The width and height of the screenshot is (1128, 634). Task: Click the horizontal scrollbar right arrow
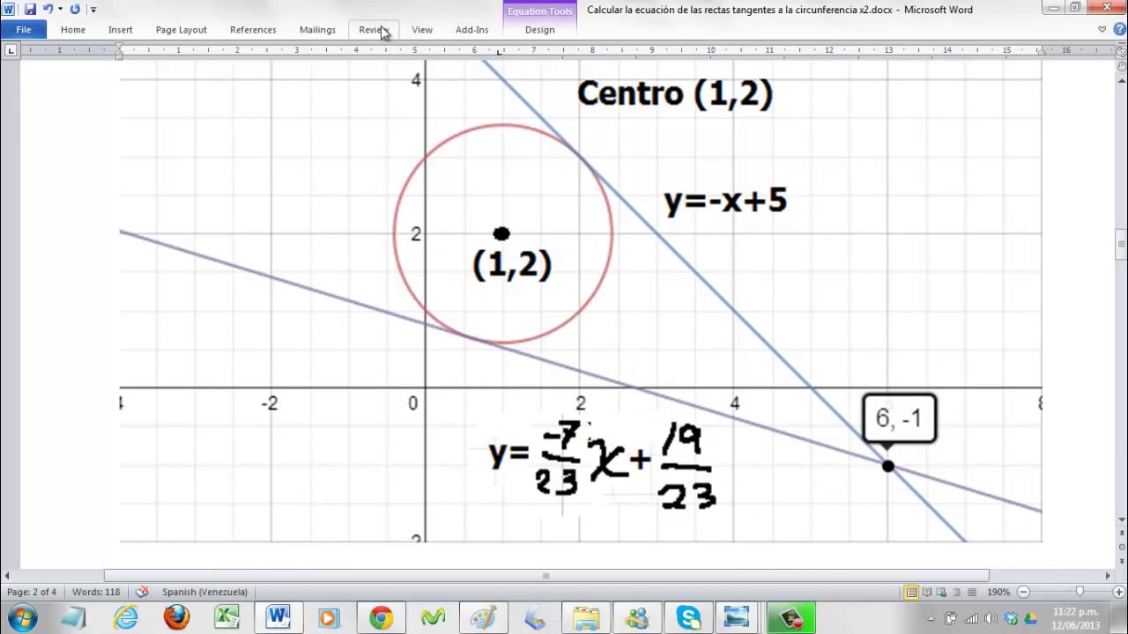click(1108, 576)
